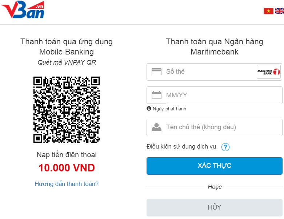This screenshot has height=219, width=284.
Task: Open the blue question mark help icon
Action: pyautogui.click(x=225, y=147)
